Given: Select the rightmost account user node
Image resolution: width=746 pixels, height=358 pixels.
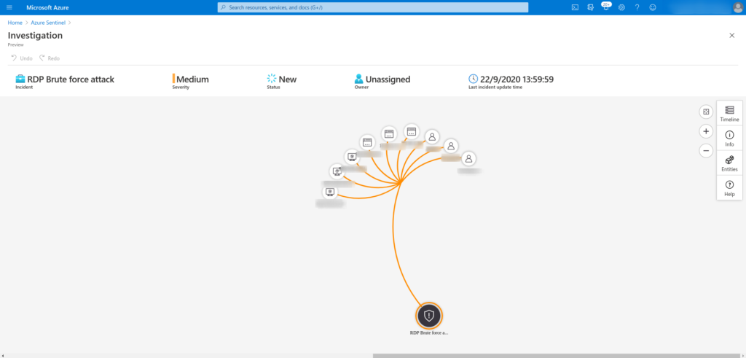Looking at the screenshot, I should tap(468, 158).
